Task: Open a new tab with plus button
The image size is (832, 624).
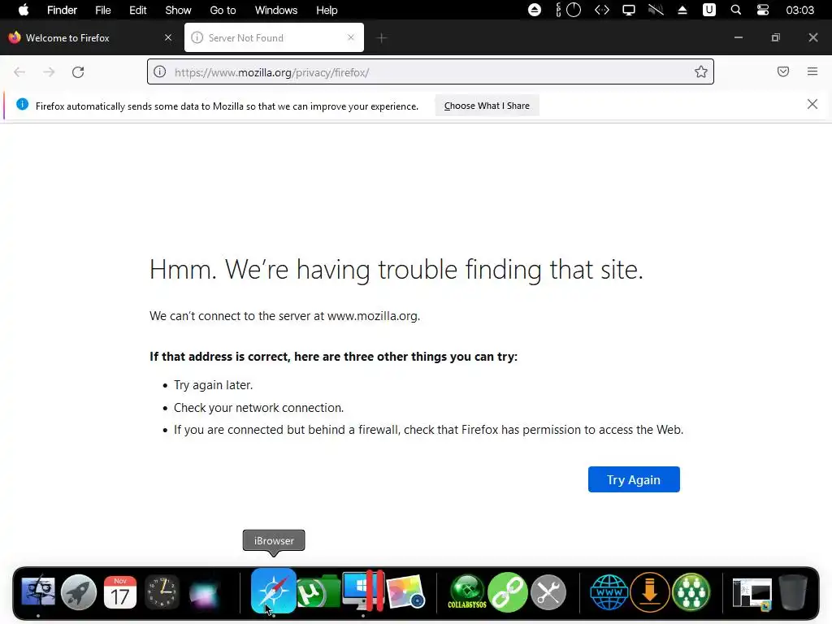Action: [x=382, y=37]
